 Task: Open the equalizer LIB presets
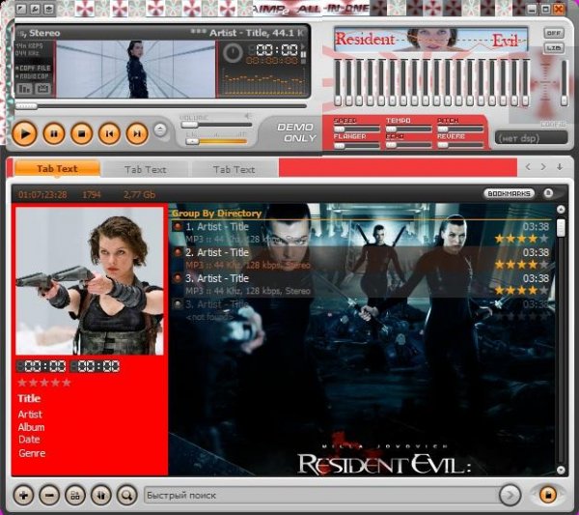(x=553, y=47)
